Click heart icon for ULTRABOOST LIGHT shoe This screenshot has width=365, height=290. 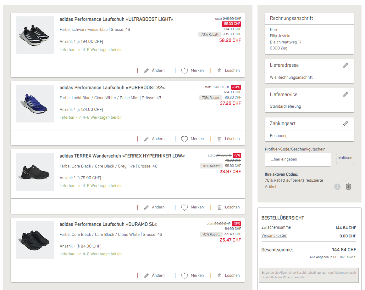[x=185, y=71]
